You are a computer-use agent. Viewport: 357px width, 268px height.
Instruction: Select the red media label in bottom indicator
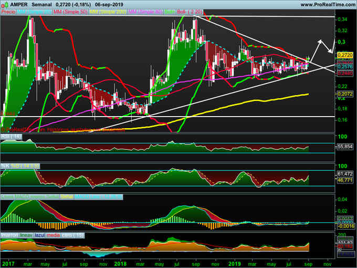point(53,235)
